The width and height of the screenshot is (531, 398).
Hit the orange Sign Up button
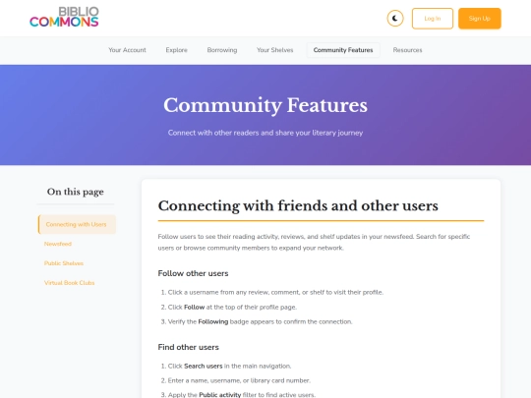(x=480, y=19)
